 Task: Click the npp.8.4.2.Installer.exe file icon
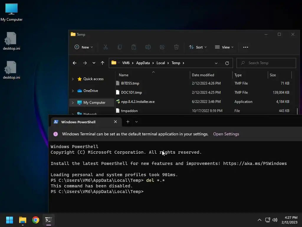pos(118,101)
